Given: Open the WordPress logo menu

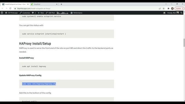Looking at the screenshot, I should click(x=2, y=13).
